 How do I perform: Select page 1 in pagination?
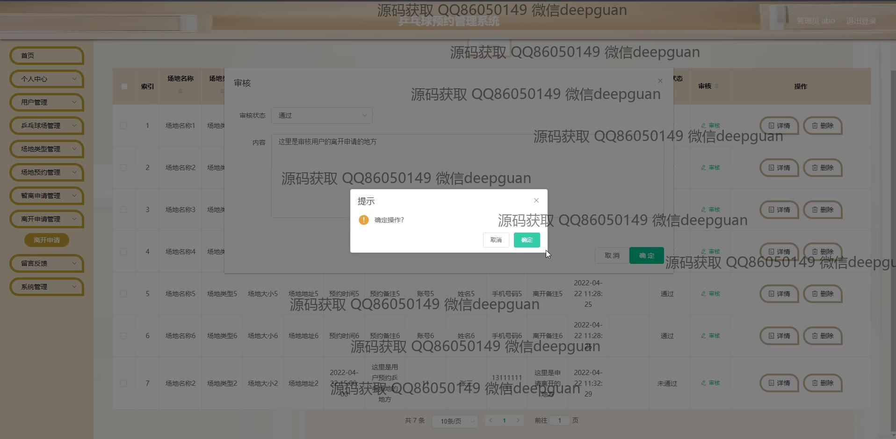(x=504, y=420)
